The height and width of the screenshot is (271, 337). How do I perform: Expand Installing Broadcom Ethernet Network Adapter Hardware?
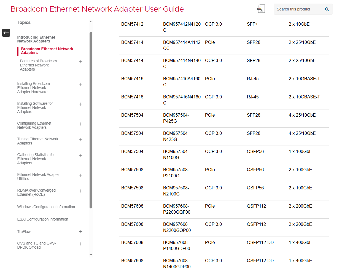pos(80,84)
